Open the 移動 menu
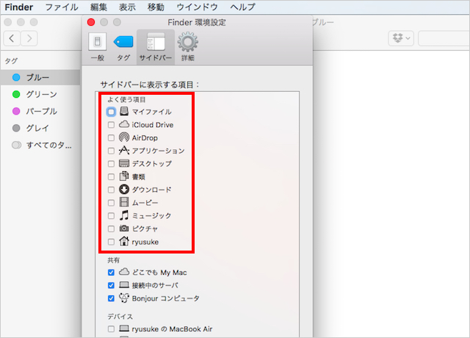Screen dimensions: 470x338 click(156, 7)
